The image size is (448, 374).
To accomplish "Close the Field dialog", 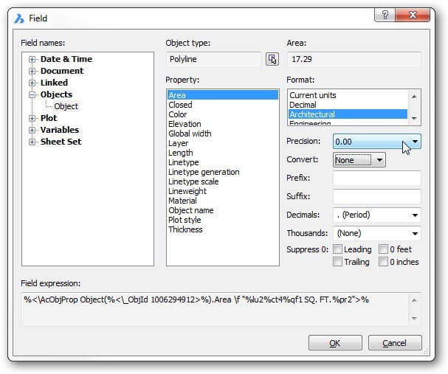I will point(413,15).
